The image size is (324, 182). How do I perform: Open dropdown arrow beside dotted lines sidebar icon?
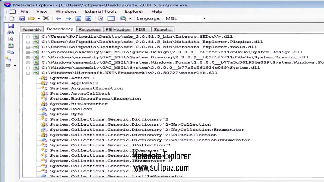coord(15,66)
